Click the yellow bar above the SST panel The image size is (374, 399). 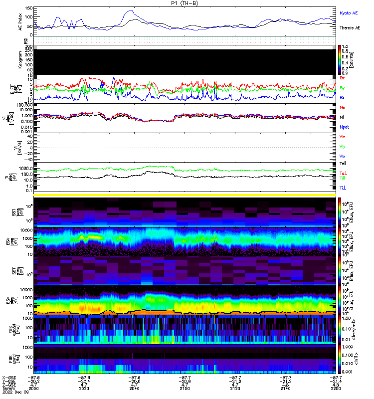point(185,195)
